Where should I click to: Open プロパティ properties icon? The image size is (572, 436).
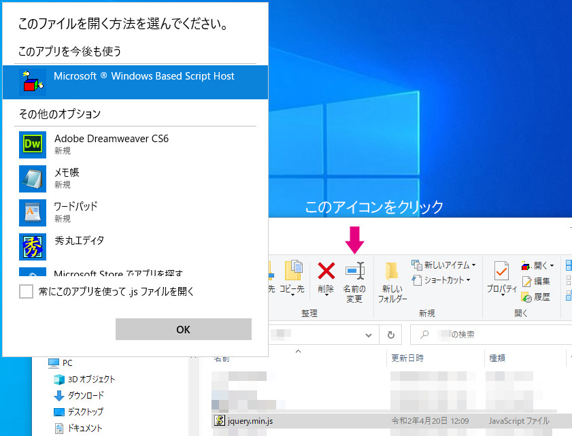(x=501, y=271)
